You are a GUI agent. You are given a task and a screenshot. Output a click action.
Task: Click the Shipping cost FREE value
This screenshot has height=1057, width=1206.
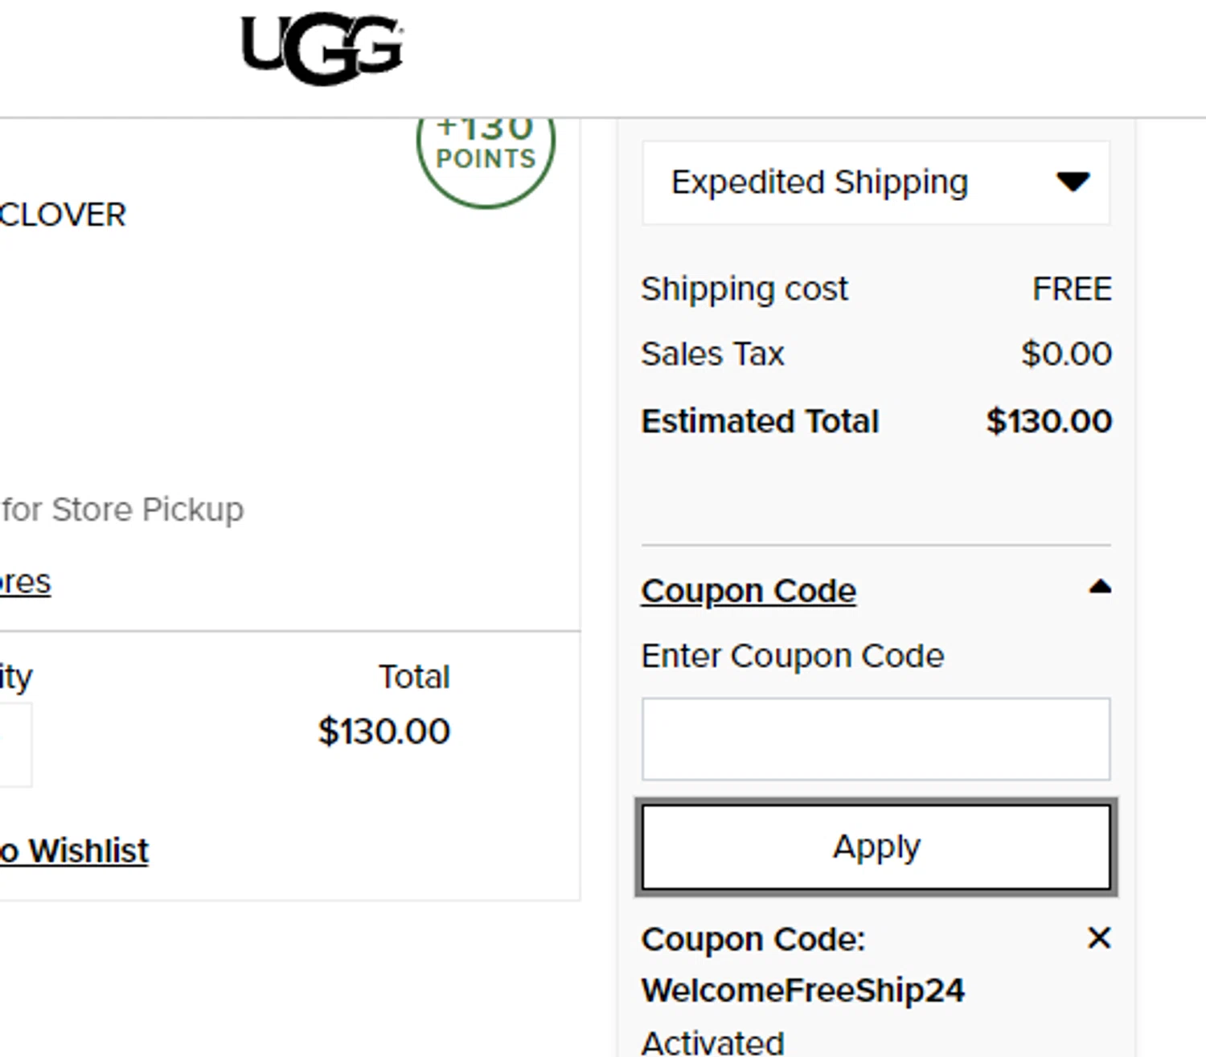coord(1072,289)
